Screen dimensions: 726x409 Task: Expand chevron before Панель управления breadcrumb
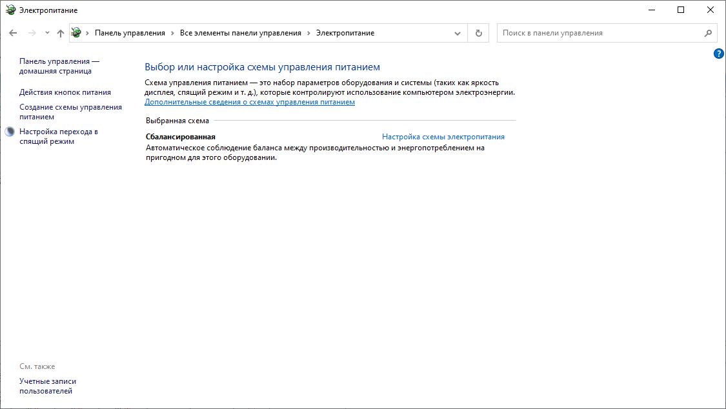click(x=87, y=34)
